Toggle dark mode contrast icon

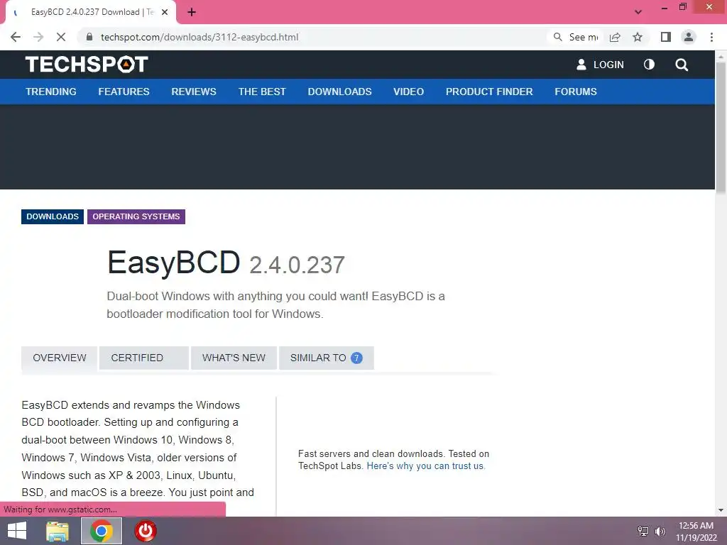649,65
